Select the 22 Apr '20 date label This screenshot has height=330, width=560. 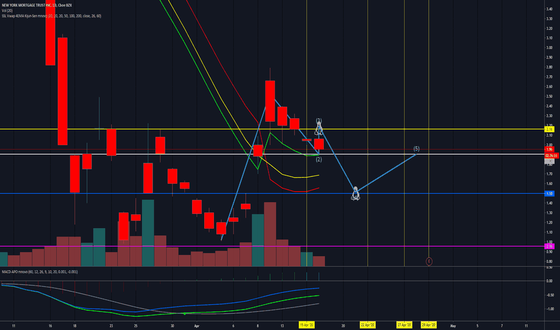368,325
